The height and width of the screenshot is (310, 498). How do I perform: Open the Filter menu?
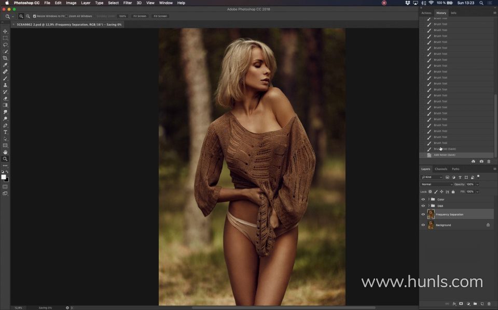point(127,3)
